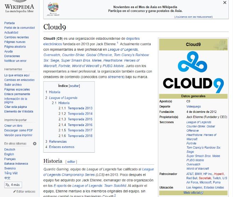Open Páginas nuevas

tap(15, 42)
